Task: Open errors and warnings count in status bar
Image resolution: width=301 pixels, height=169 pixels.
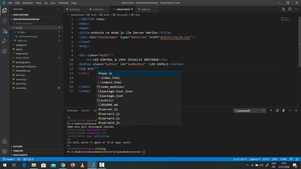Action: point(28,159)
